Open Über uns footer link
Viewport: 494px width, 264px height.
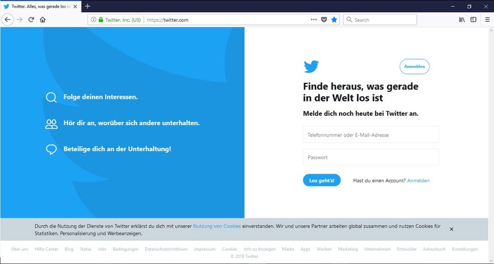20,249
